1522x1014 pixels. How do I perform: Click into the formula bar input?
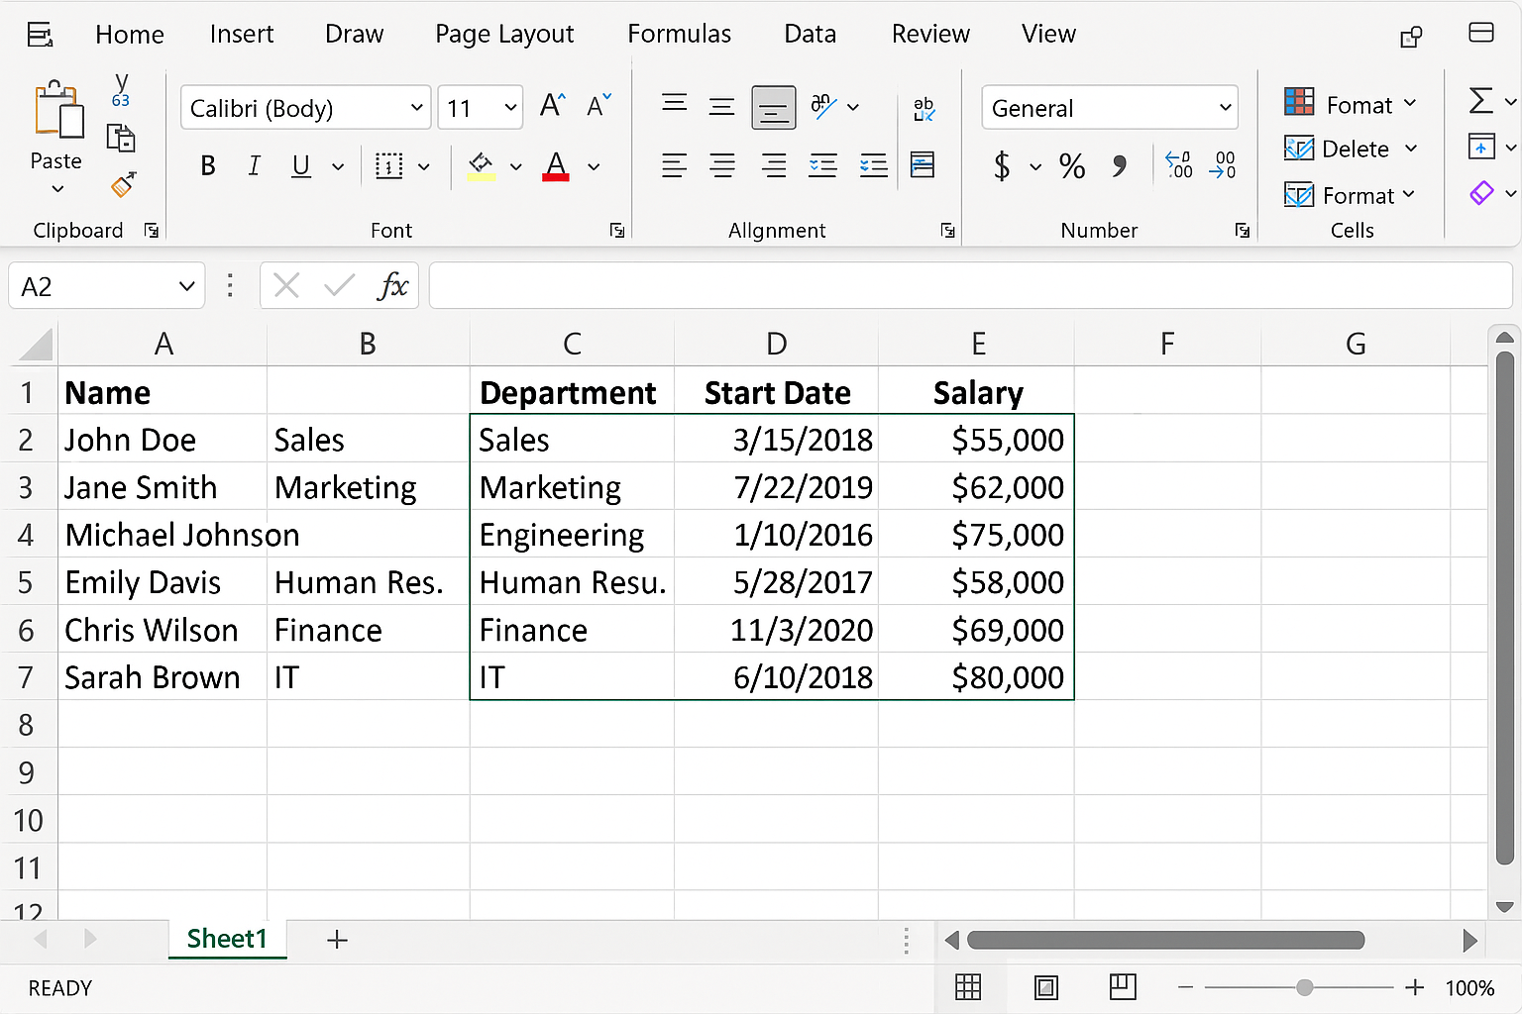pyautogui.click(x=972, y=286)
